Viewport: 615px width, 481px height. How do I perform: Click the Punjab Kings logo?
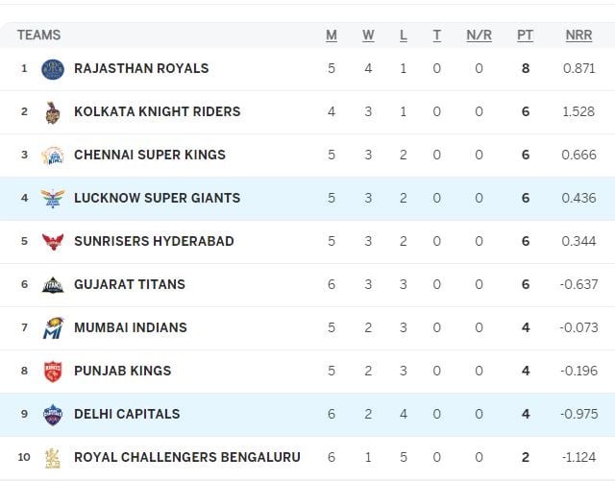pyautogui.click(x=53, y=372)
